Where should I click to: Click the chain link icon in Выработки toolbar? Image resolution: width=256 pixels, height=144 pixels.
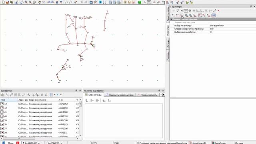tap(37, 95)
